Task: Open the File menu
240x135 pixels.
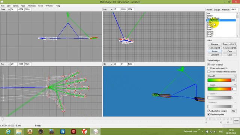Action: pyautogui.click(x=3, y=6)
